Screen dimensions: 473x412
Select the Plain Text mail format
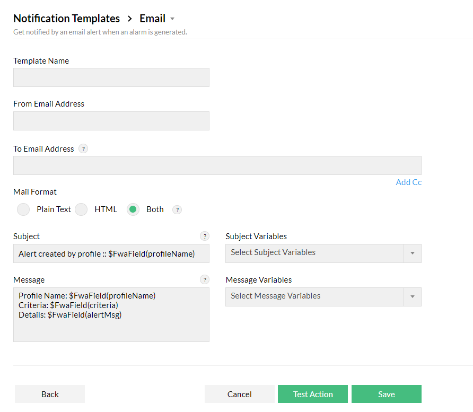pyautogui.click(x=23, y=209)
